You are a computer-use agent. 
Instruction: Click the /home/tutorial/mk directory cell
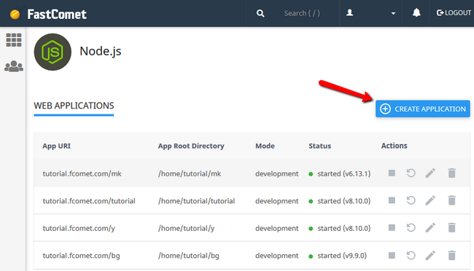(190, 173)
